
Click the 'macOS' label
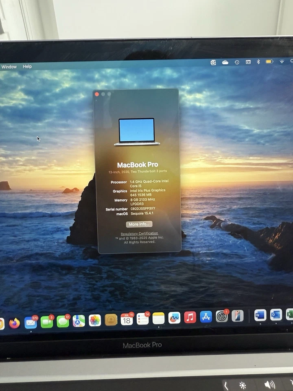pyautogui.click(x=122, y=214)
